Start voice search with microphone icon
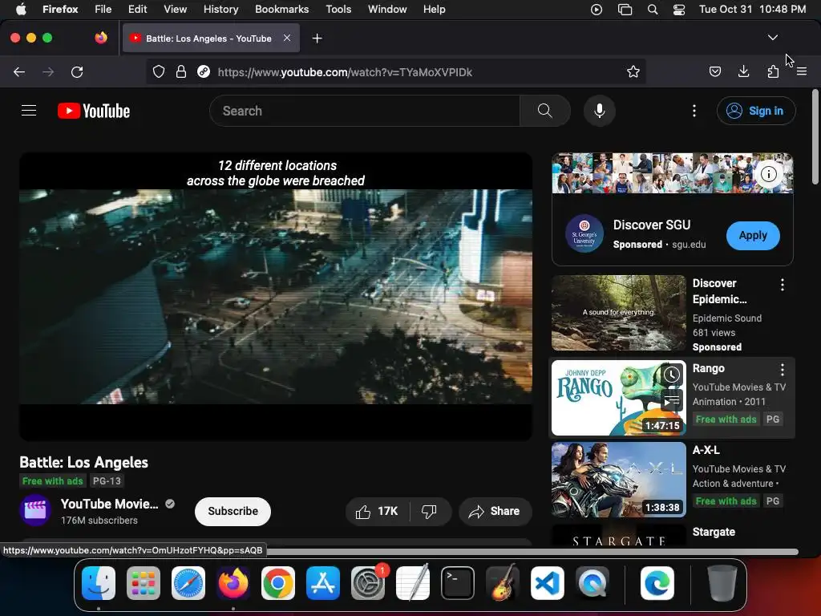The image size is (821, 616). click(600, 111)
